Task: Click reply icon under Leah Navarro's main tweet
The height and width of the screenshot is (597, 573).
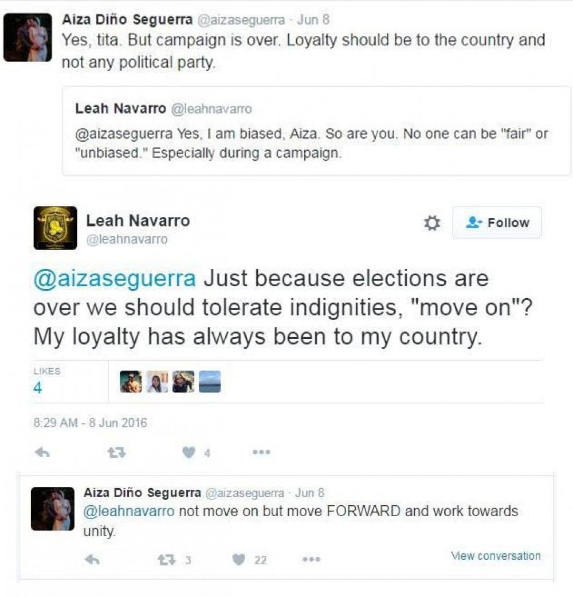Action: pos(42,452)
